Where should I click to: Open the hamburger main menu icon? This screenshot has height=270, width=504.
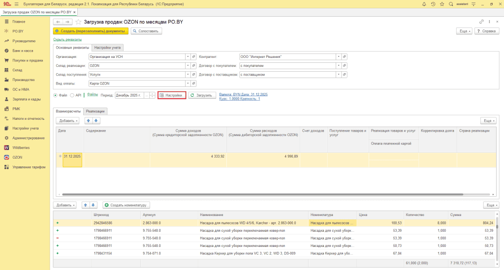pyautogui.click(x=16, y=4)
